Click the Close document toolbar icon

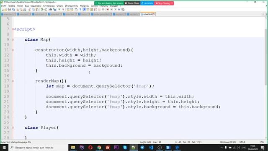(18, 9)
